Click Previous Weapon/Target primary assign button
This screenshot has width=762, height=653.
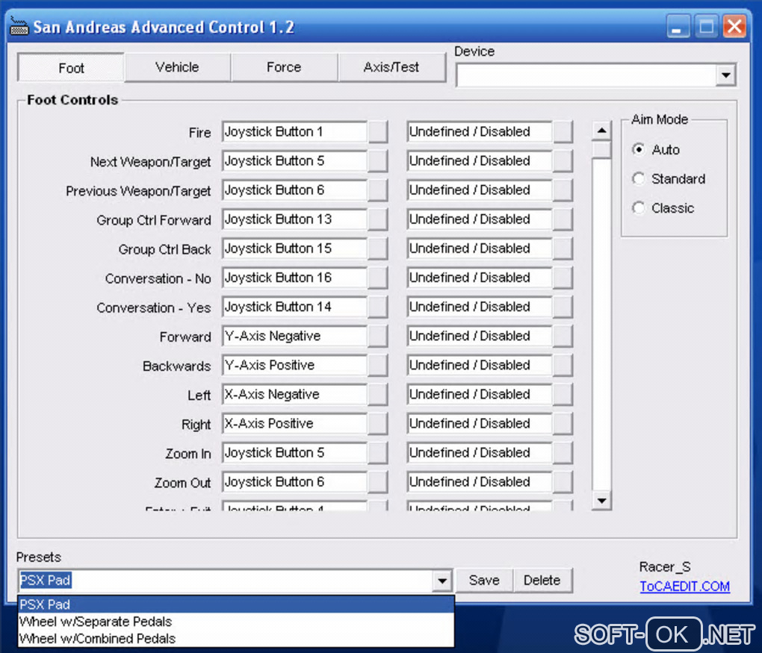pyautogui.click(x=377, y=190)
